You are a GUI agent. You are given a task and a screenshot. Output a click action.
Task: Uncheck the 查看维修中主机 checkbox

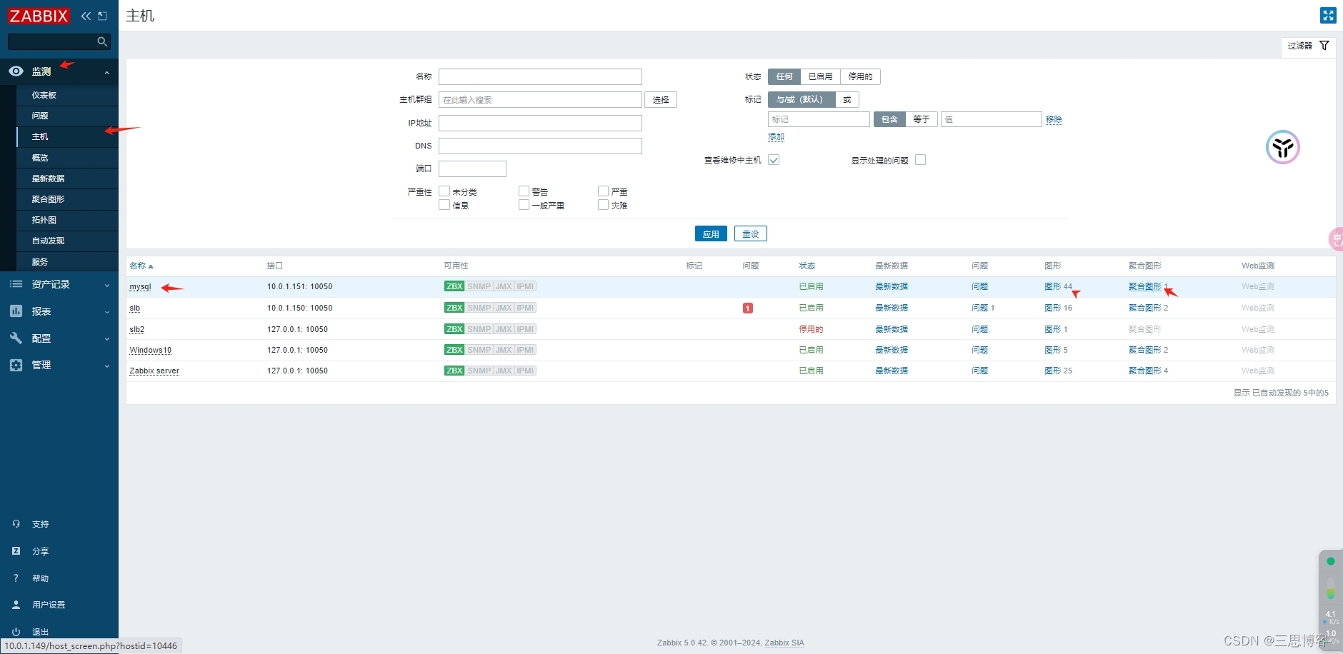pos(774,160)
